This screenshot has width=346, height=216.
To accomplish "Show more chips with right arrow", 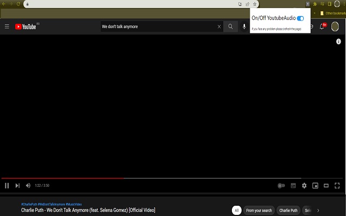I will (318, 210).
